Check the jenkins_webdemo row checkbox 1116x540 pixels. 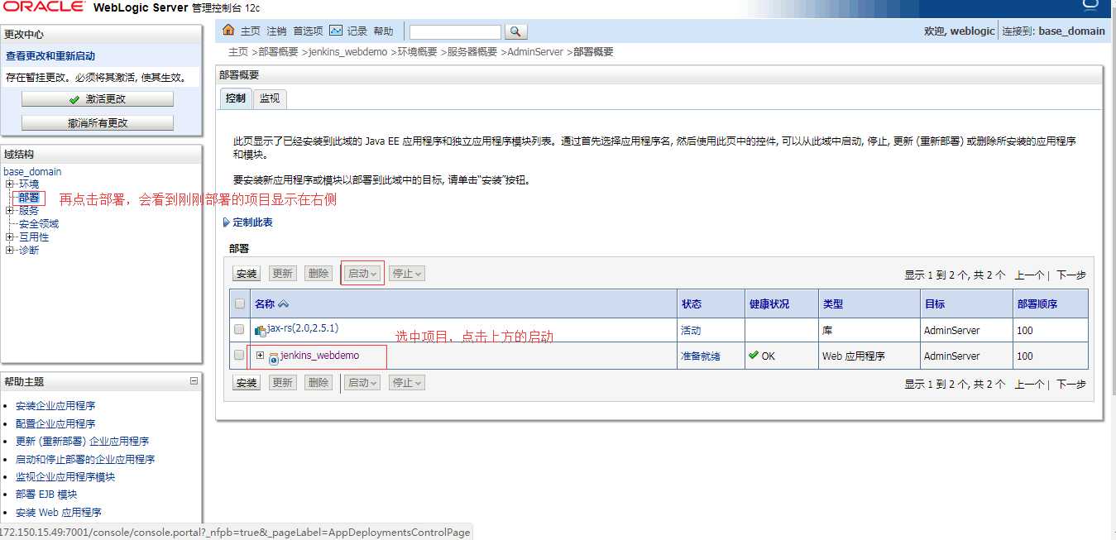240,355
